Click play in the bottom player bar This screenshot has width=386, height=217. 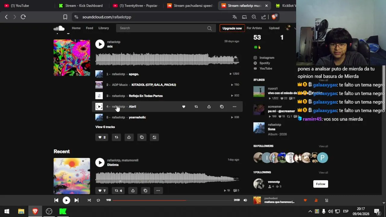click(66, 200)
